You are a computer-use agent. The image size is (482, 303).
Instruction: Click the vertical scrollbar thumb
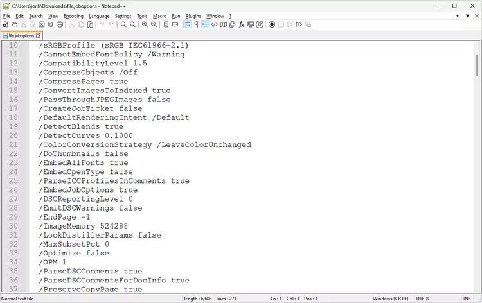[x=477, y=65]
